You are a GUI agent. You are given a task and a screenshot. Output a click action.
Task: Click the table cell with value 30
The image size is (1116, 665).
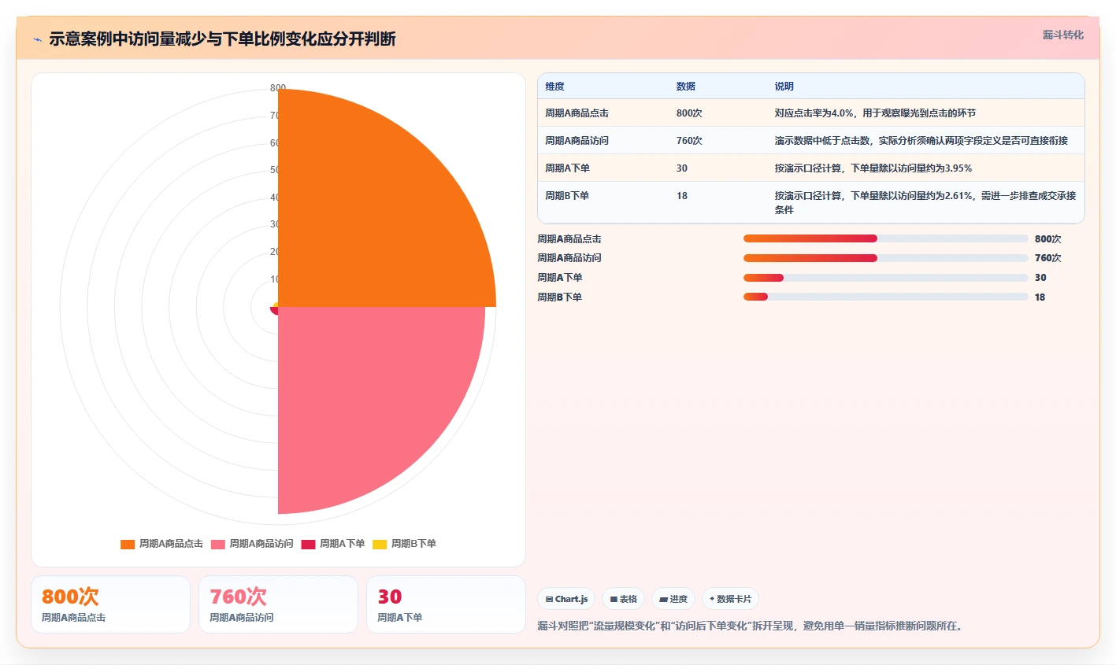tap(682, 168)
